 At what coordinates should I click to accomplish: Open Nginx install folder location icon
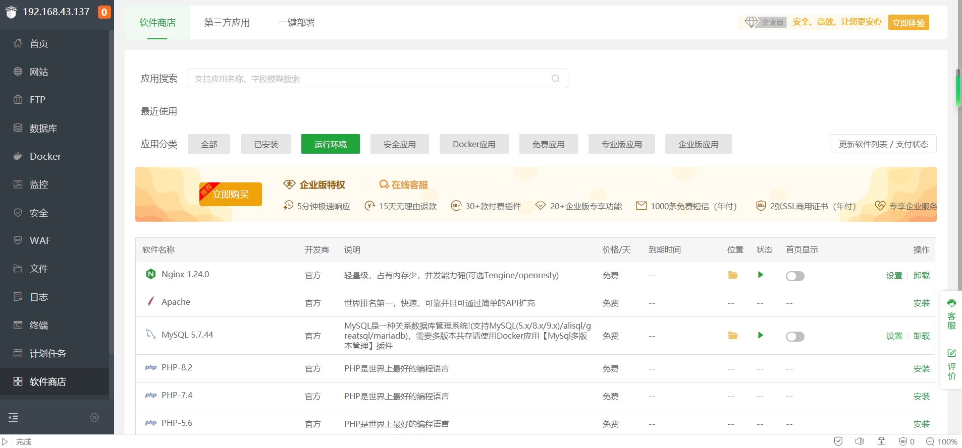pyautogui.click(x=733, y=275)
